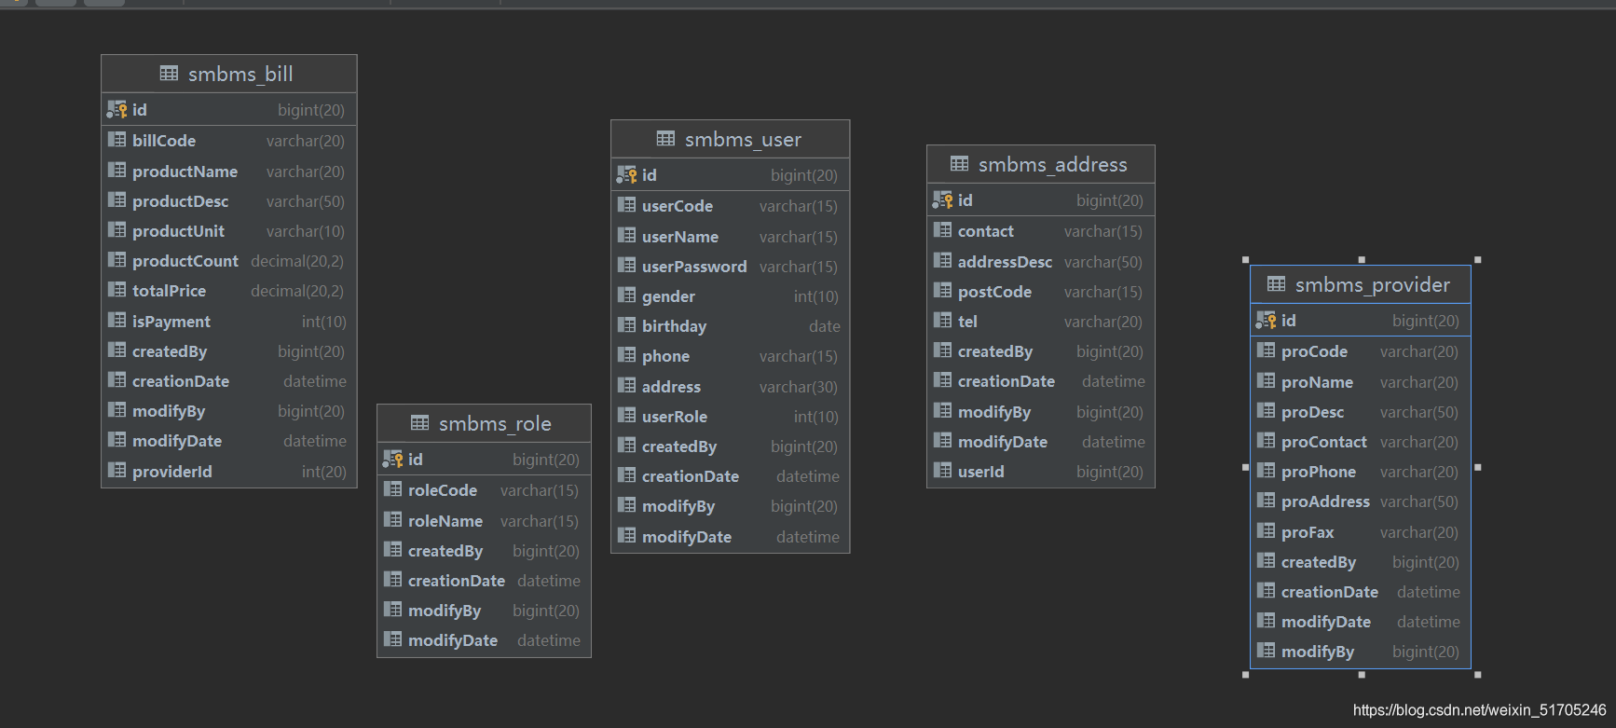Image resolution: width=1616 pixels, height=728 pixels.
Task: Select the userName column in smbms_user
Action: pyautogui.click(x=731, y=237)
